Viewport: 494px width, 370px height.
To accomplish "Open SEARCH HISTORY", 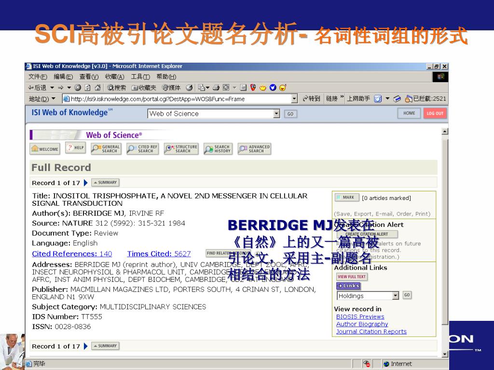I will click(218, 149).
